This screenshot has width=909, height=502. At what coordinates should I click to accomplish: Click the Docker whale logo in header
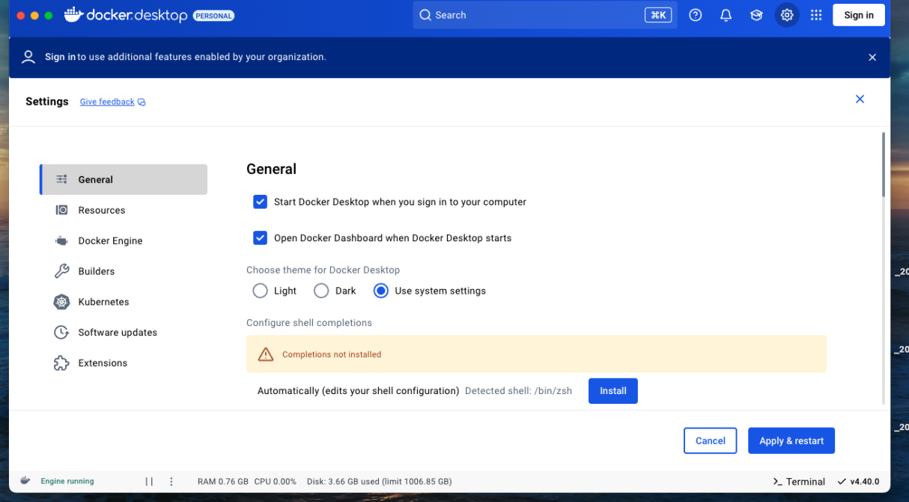click(x=73, y=15)
